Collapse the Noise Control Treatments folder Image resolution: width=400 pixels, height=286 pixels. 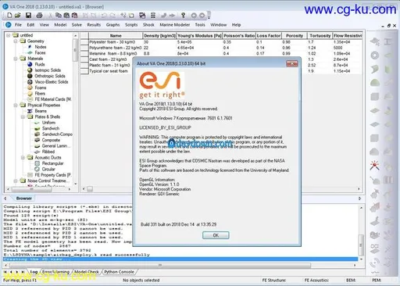[x=16, y=181]
